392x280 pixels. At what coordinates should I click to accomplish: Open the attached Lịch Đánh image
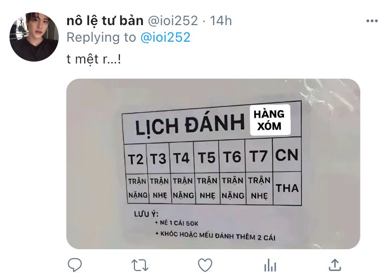(213, 164)
